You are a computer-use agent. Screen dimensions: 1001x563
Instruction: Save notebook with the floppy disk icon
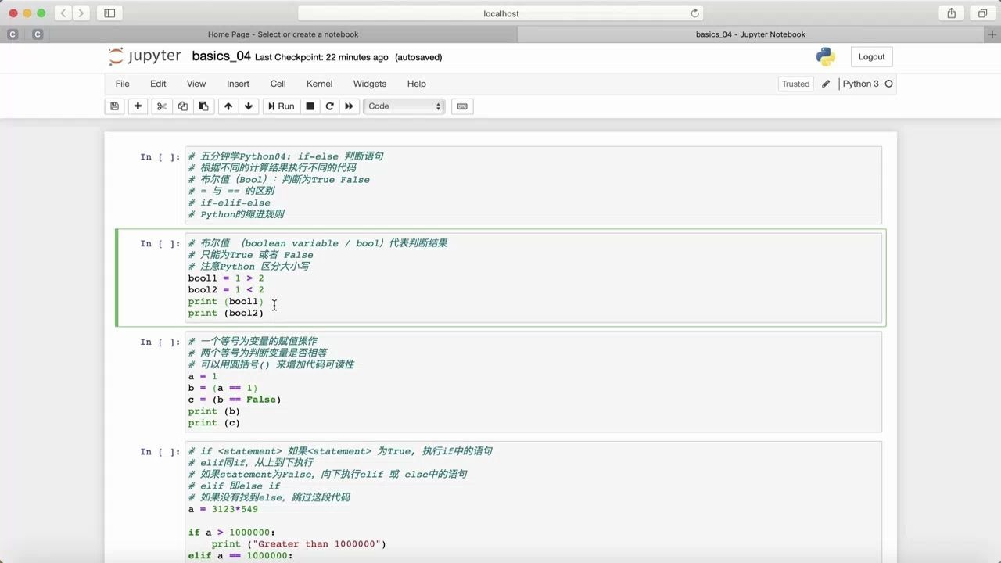(114, 106)
